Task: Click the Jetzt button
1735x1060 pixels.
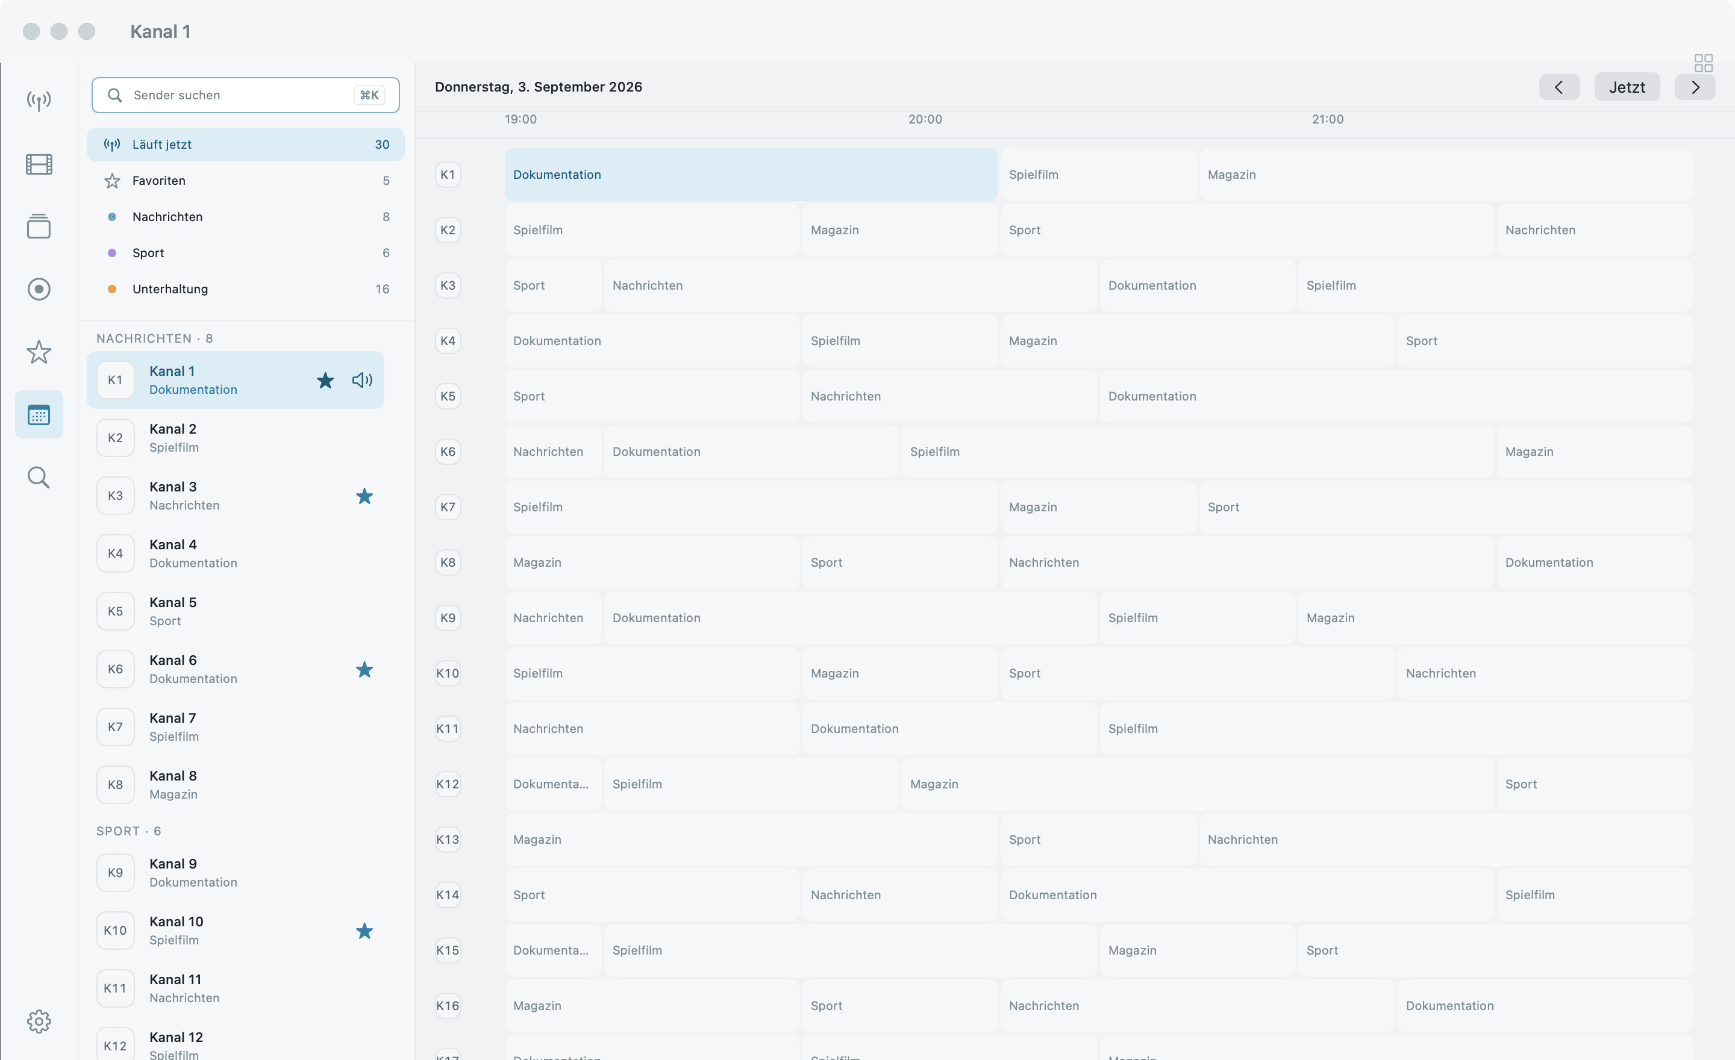Action: click(1627, 87)
